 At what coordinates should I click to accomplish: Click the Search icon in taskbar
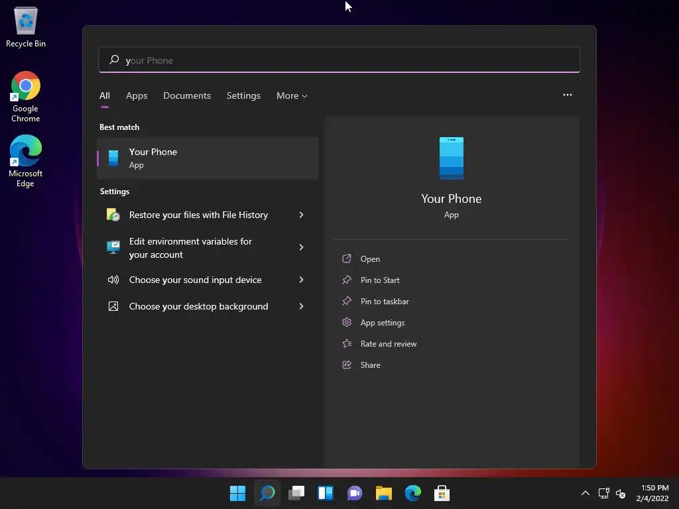(267, 493)
